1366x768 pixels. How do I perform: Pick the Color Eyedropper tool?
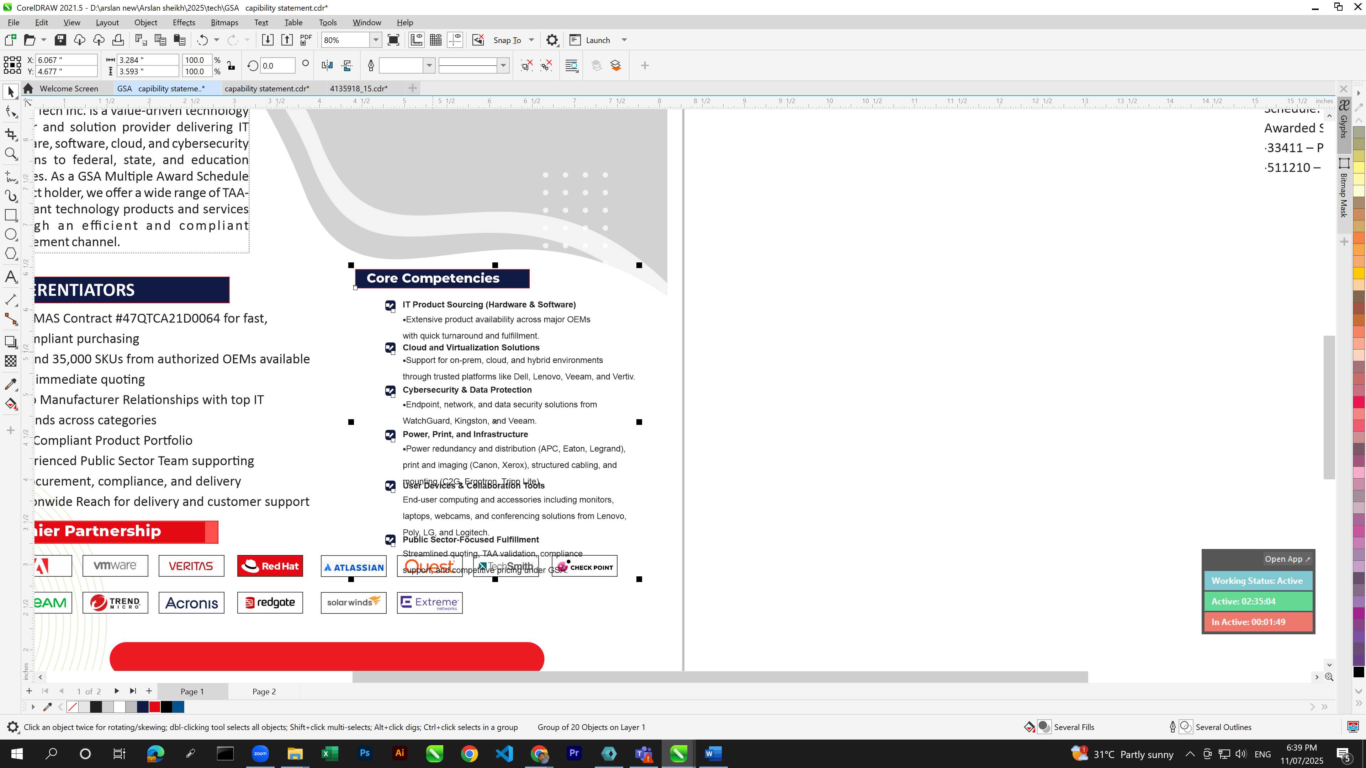tap(11, 384)
